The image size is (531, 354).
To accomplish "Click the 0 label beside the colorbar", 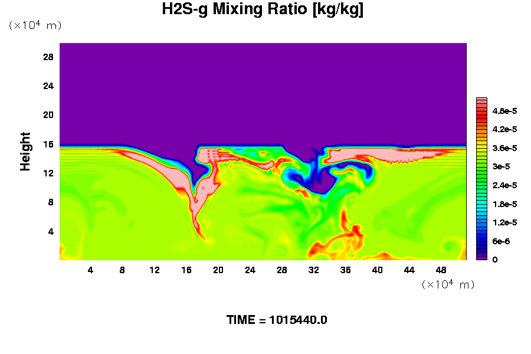I will tap(495, 260).
